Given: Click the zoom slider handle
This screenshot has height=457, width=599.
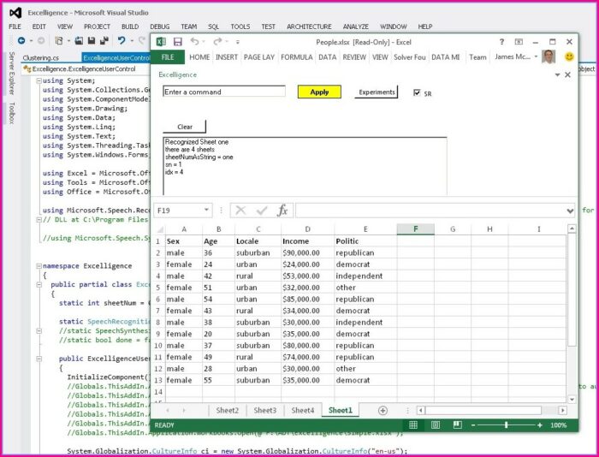Looking at the screenshot, I should click(x=507, y=424).
